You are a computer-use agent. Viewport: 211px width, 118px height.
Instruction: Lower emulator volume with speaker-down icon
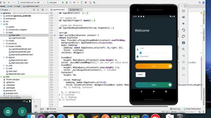pos(183,24)
